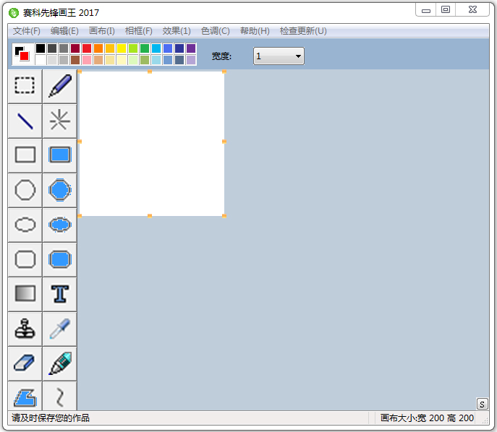Pick the white color swatch
497x432 pixels.
(41, 60)
